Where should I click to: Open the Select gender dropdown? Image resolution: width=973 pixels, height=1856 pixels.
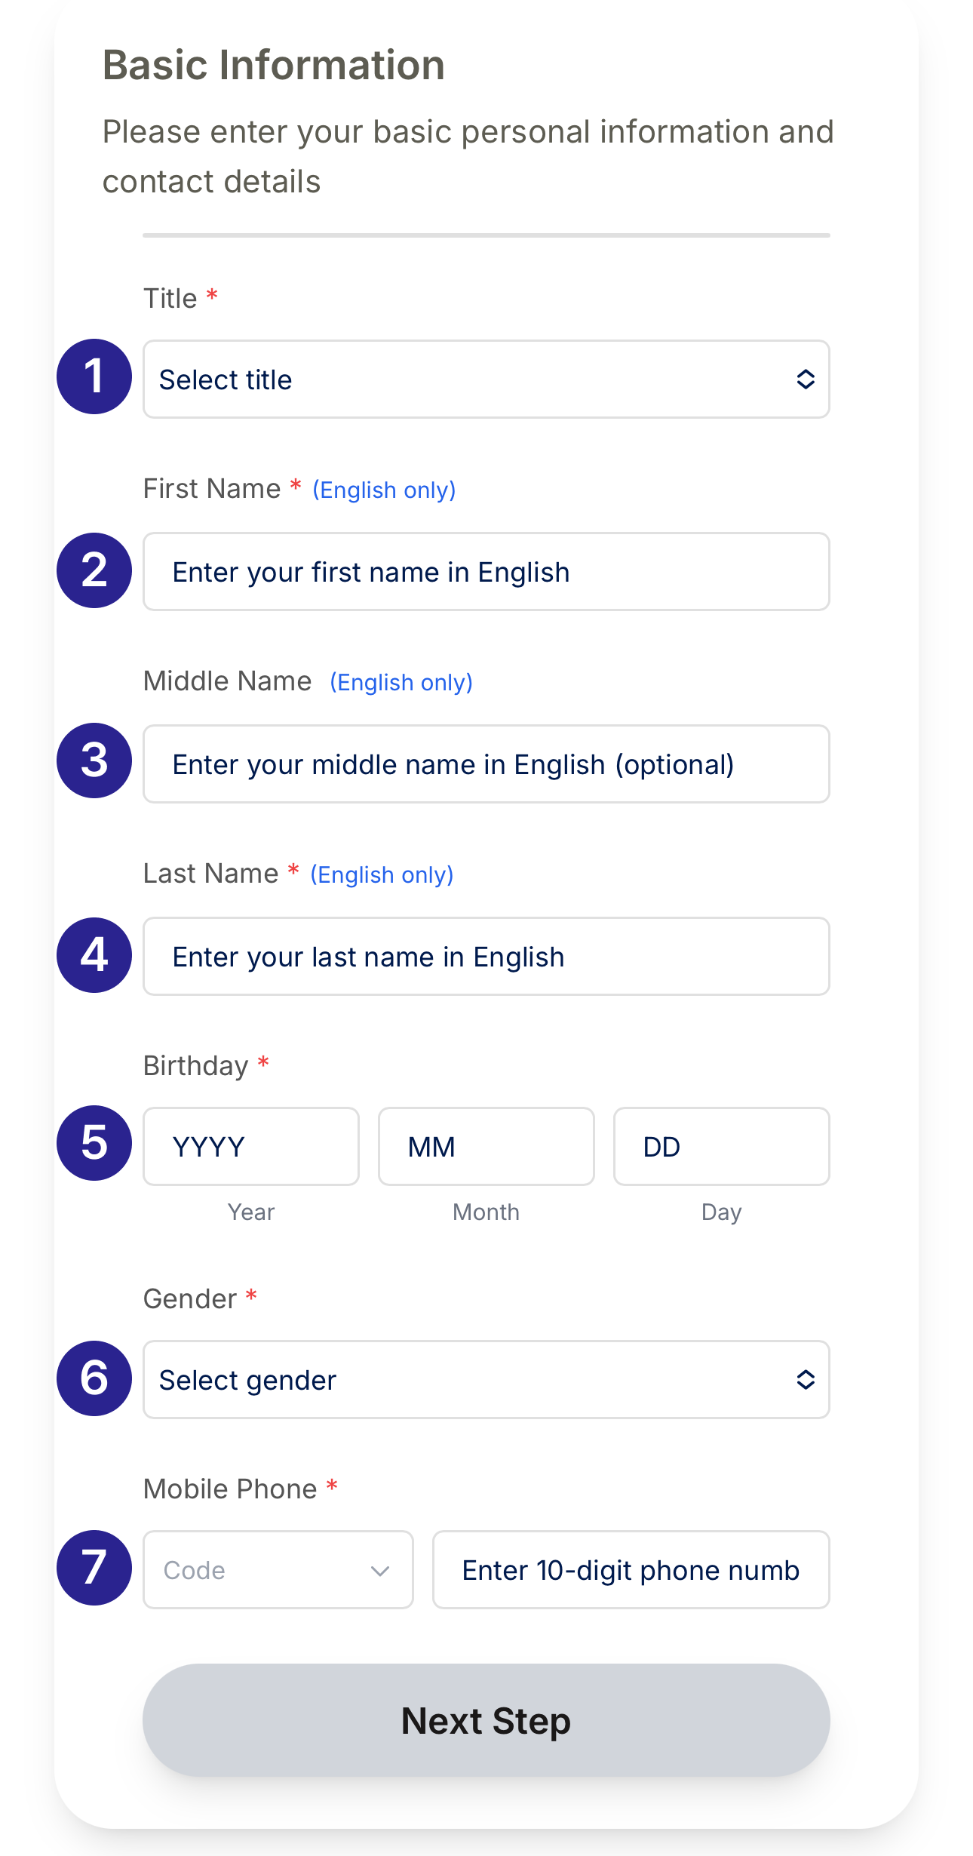(x=486, y=1380)
